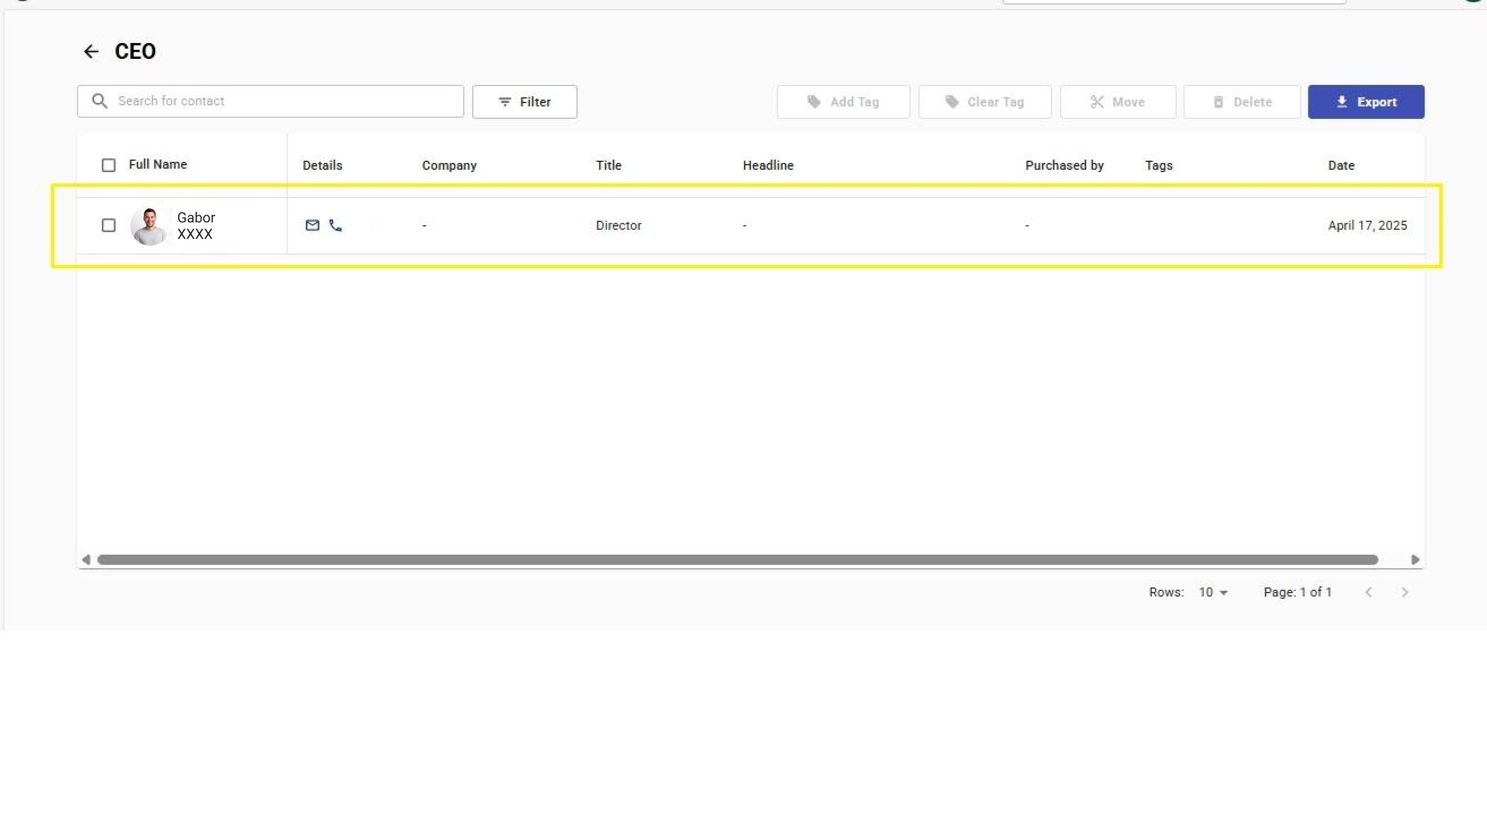1487x815 pixels.
Task: Click the Export button
Action: coord(1365,102)
